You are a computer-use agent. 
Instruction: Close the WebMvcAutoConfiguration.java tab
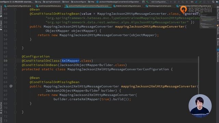[x=142, y=6]
